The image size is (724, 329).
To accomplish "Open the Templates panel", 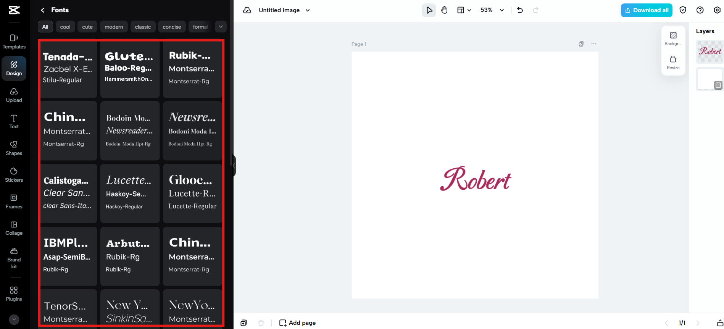I will click(14, 42).
